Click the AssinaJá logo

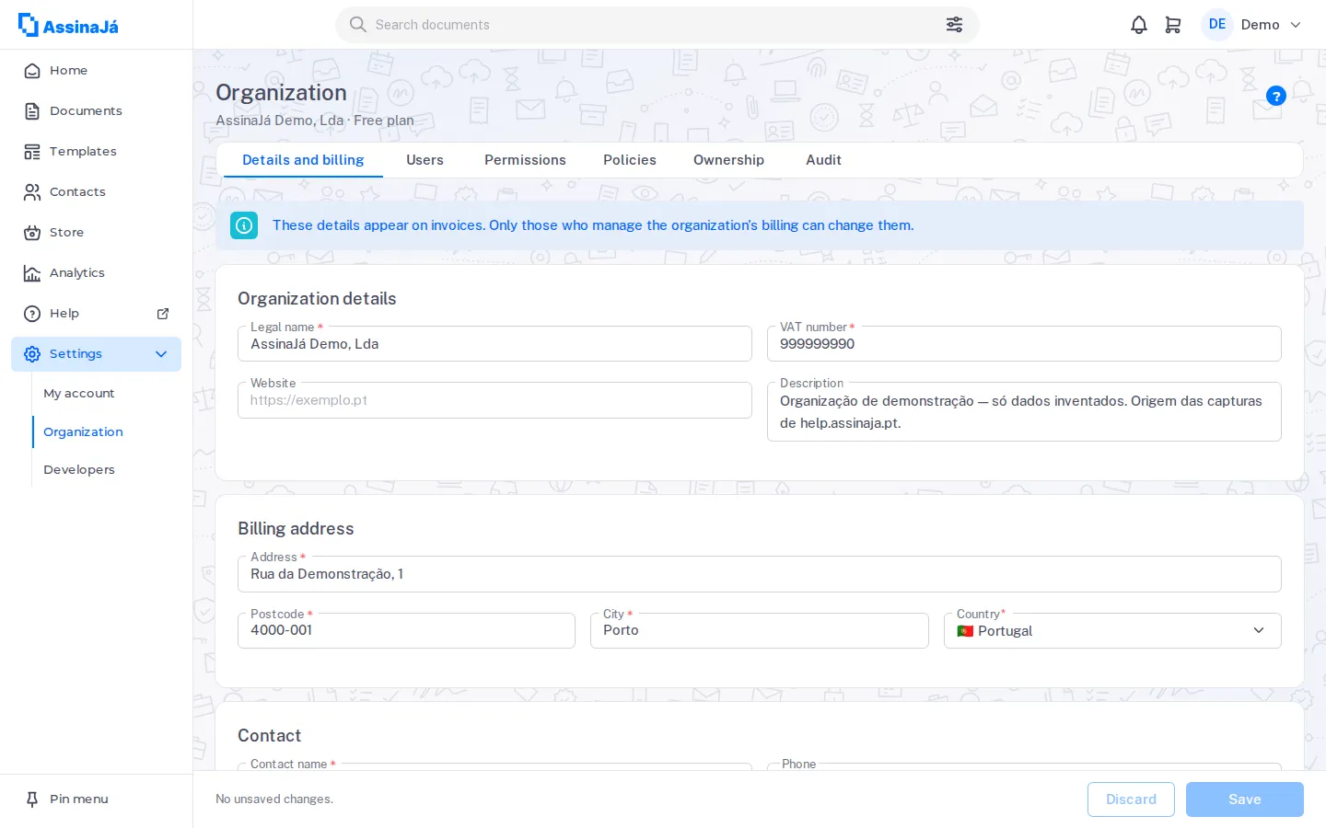pyautogui.click(x=68, y=25)
